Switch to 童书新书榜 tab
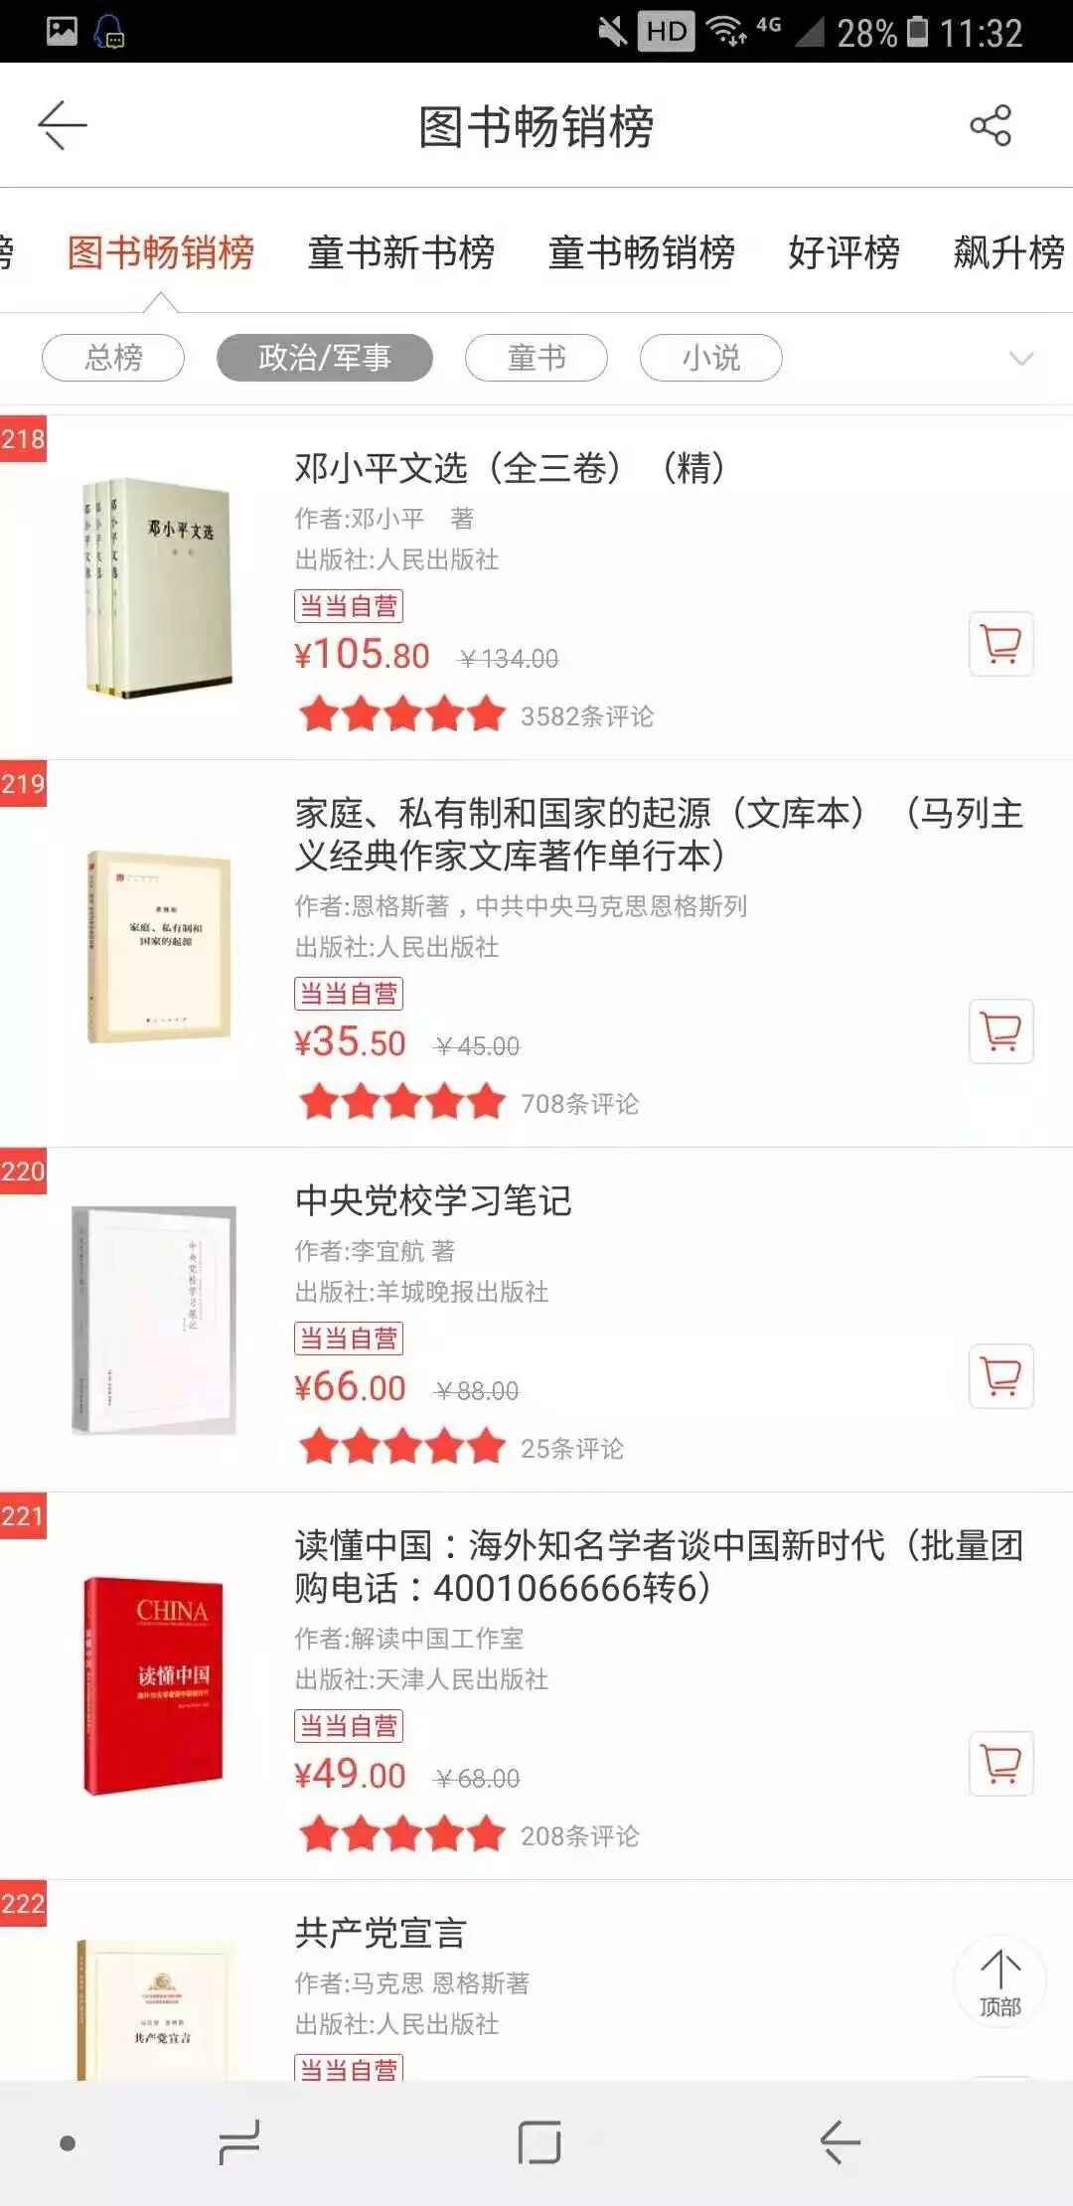Viewport: 1073px width, 2206px height. (401, 252)
